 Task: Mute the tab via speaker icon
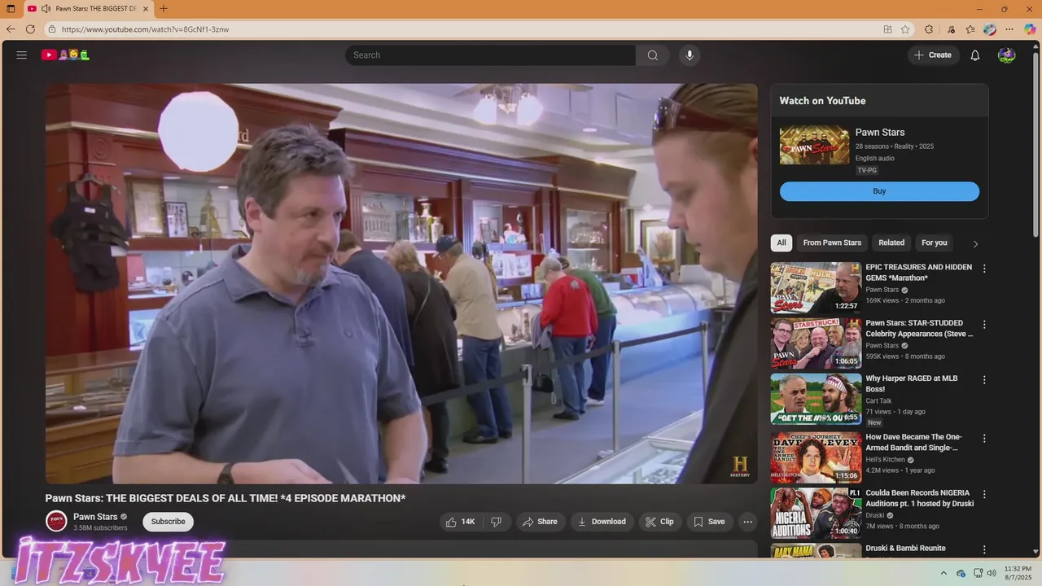(46, 9)
